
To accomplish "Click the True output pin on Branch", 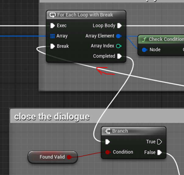I will [159, 142].
